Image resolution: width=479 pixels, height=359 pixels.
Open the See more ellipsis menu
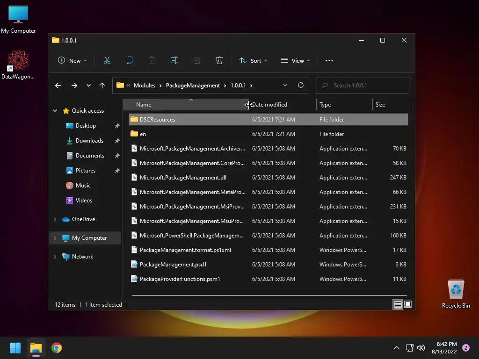329,60
